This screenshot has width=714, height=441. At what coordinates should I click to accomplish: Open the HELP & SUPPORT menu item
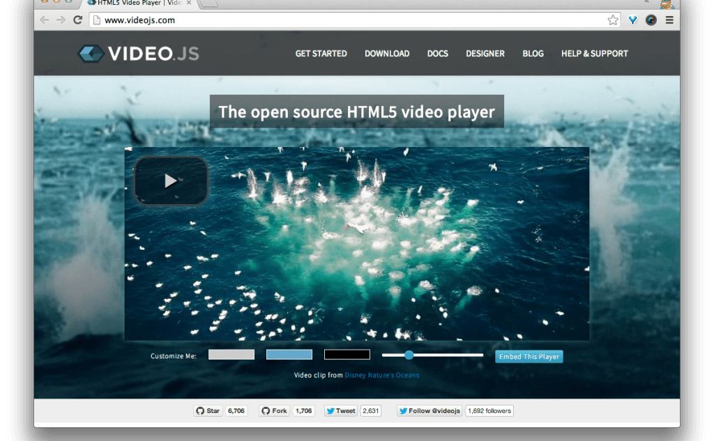[594, 54]
